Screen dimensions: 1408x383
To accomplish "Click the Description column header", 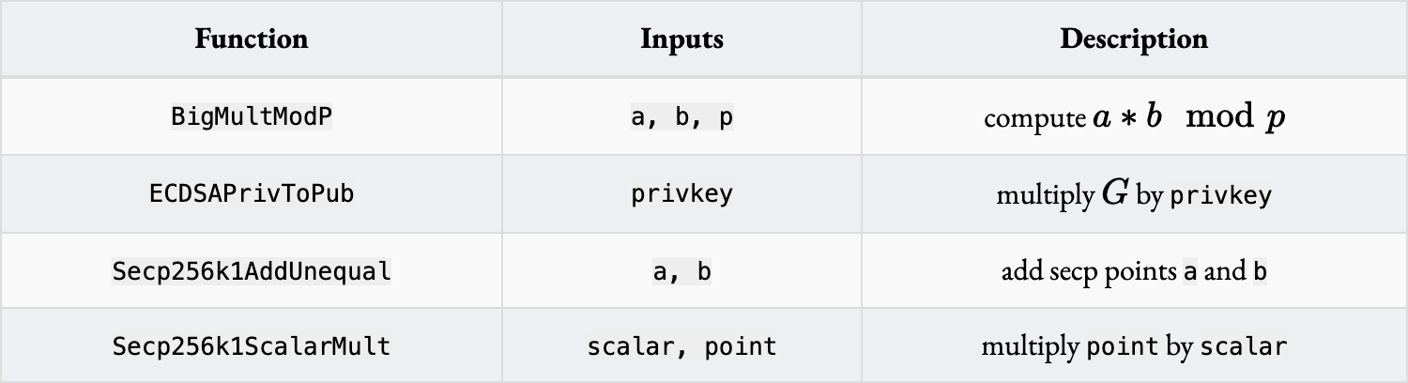I will (1134, 39).
